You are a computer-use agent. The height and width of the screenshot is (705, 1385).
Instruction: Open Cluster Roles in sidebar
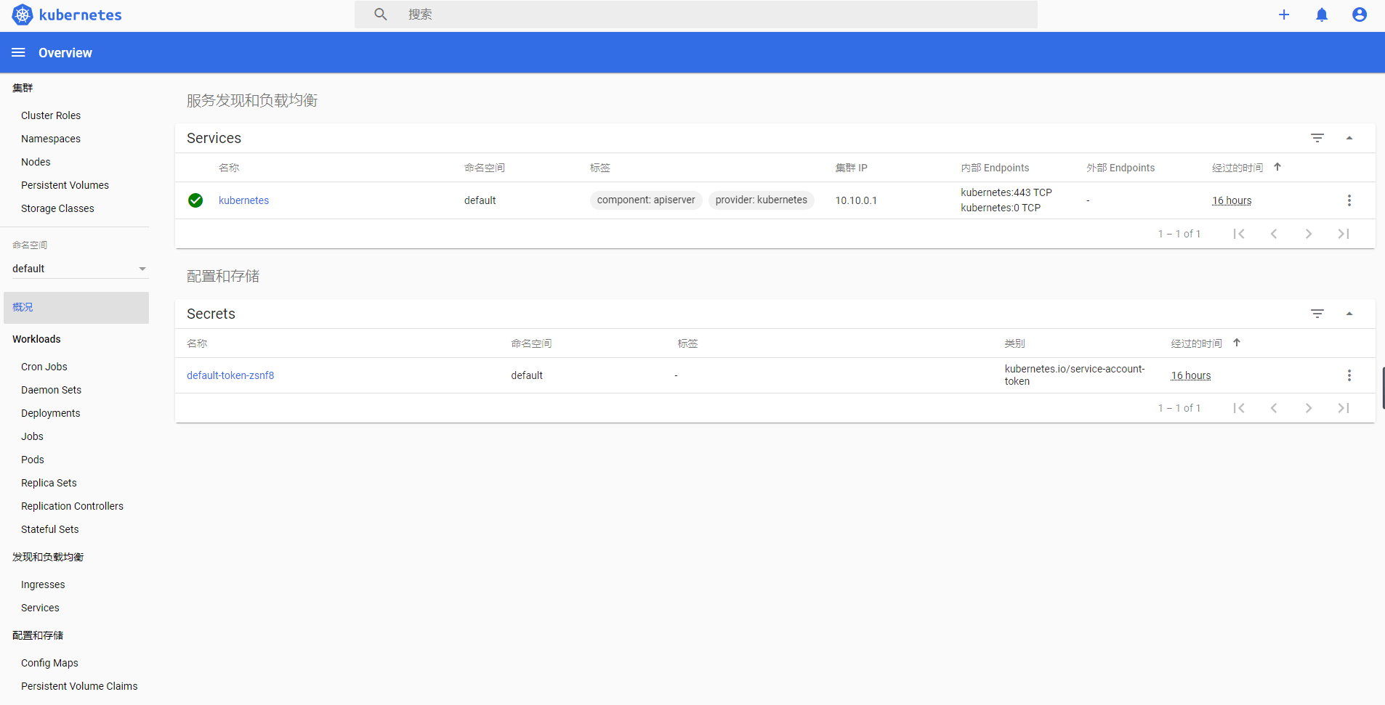click(x=51, y=115)
